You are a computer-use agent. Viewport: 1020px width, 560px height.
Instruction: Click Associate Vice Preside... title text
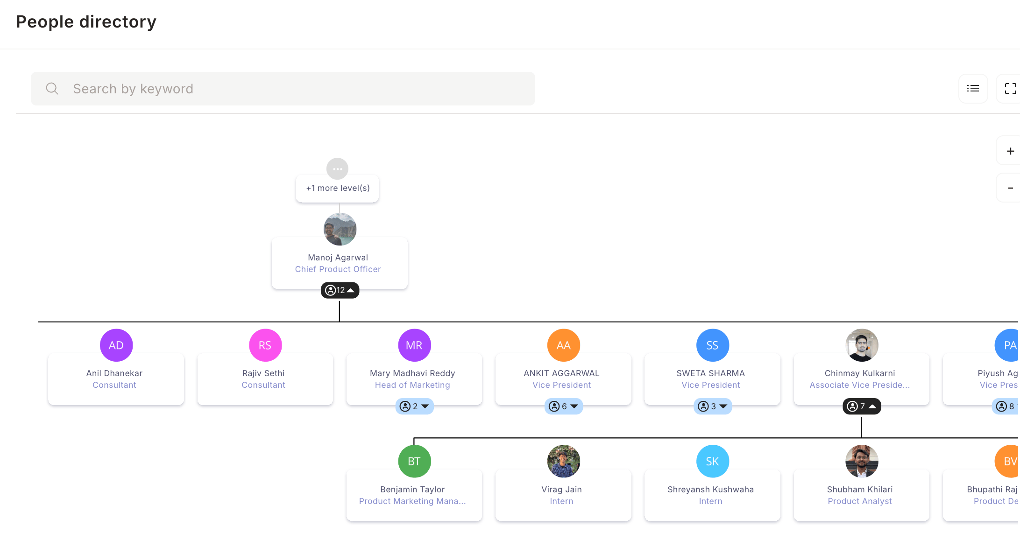tap(860, 385)
